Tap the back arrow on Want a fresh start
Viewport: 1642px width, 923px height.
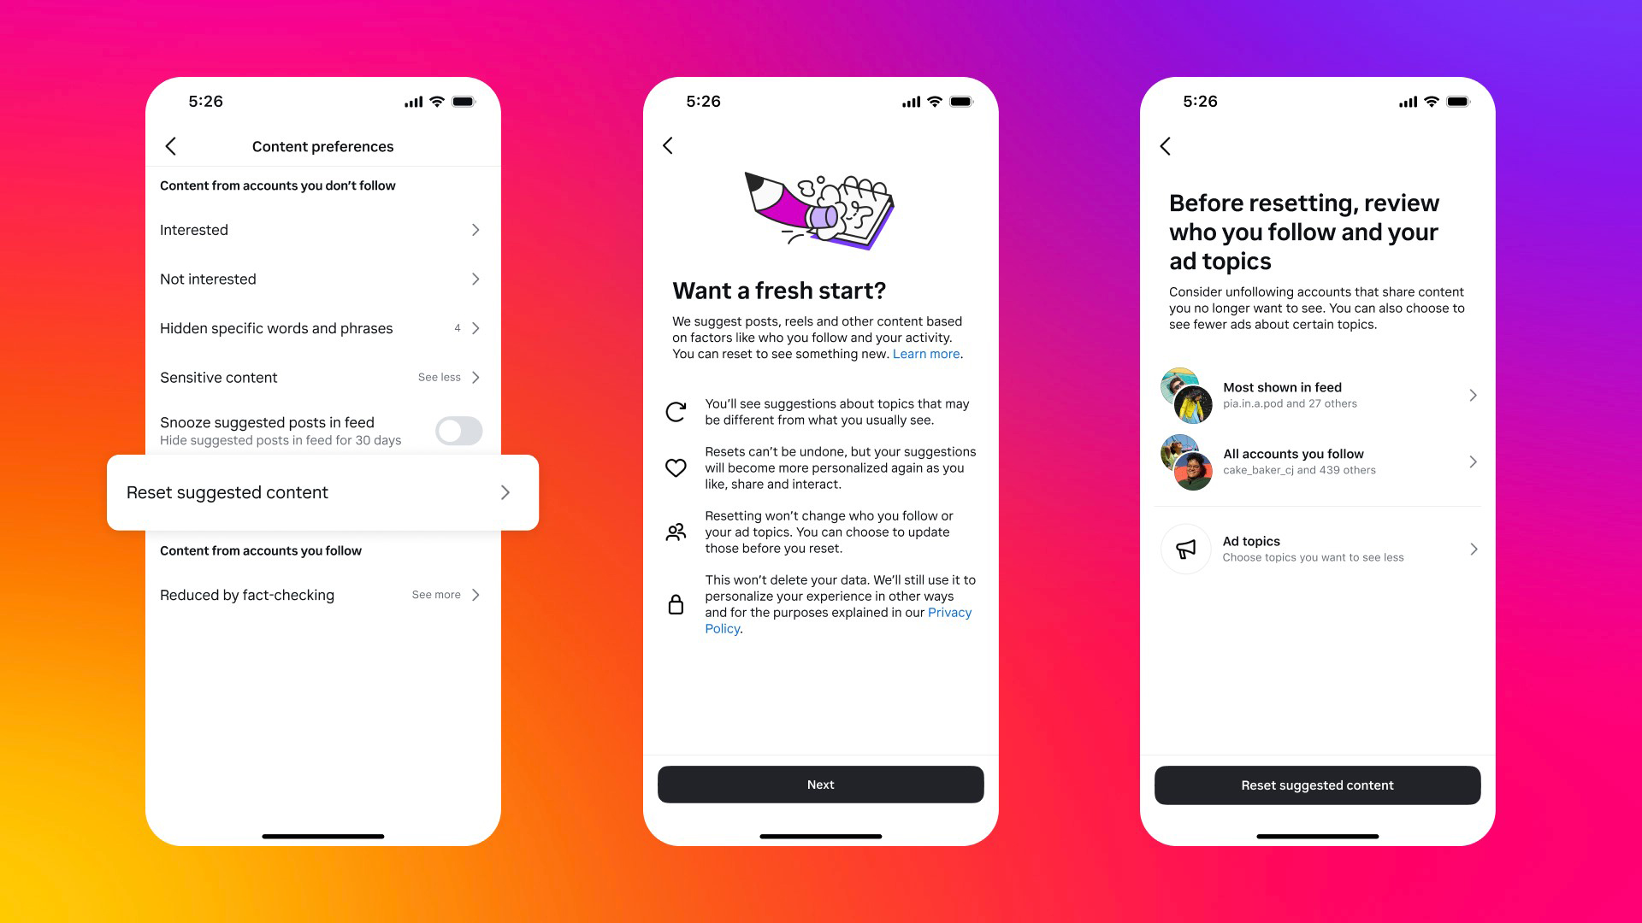click(669, 145)
